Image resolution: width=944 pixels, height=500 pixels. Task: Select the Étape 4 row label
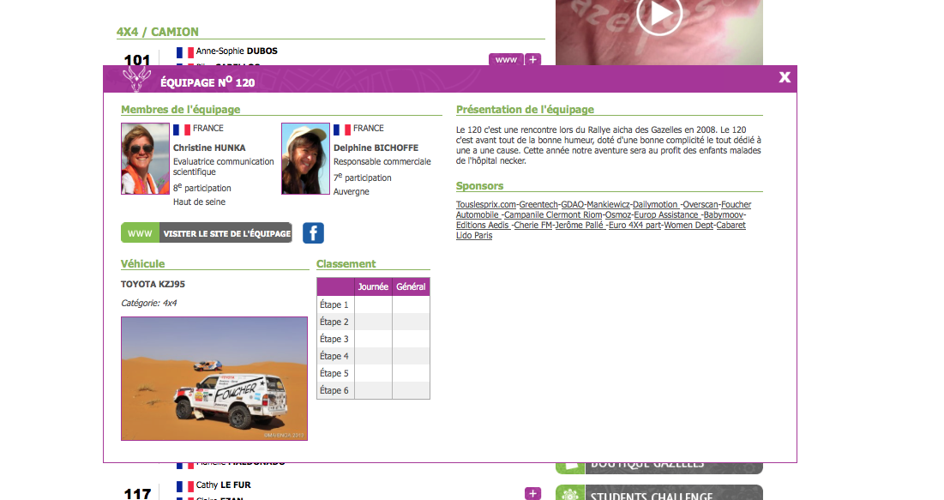pyautogui.click(x=334, y=356)
